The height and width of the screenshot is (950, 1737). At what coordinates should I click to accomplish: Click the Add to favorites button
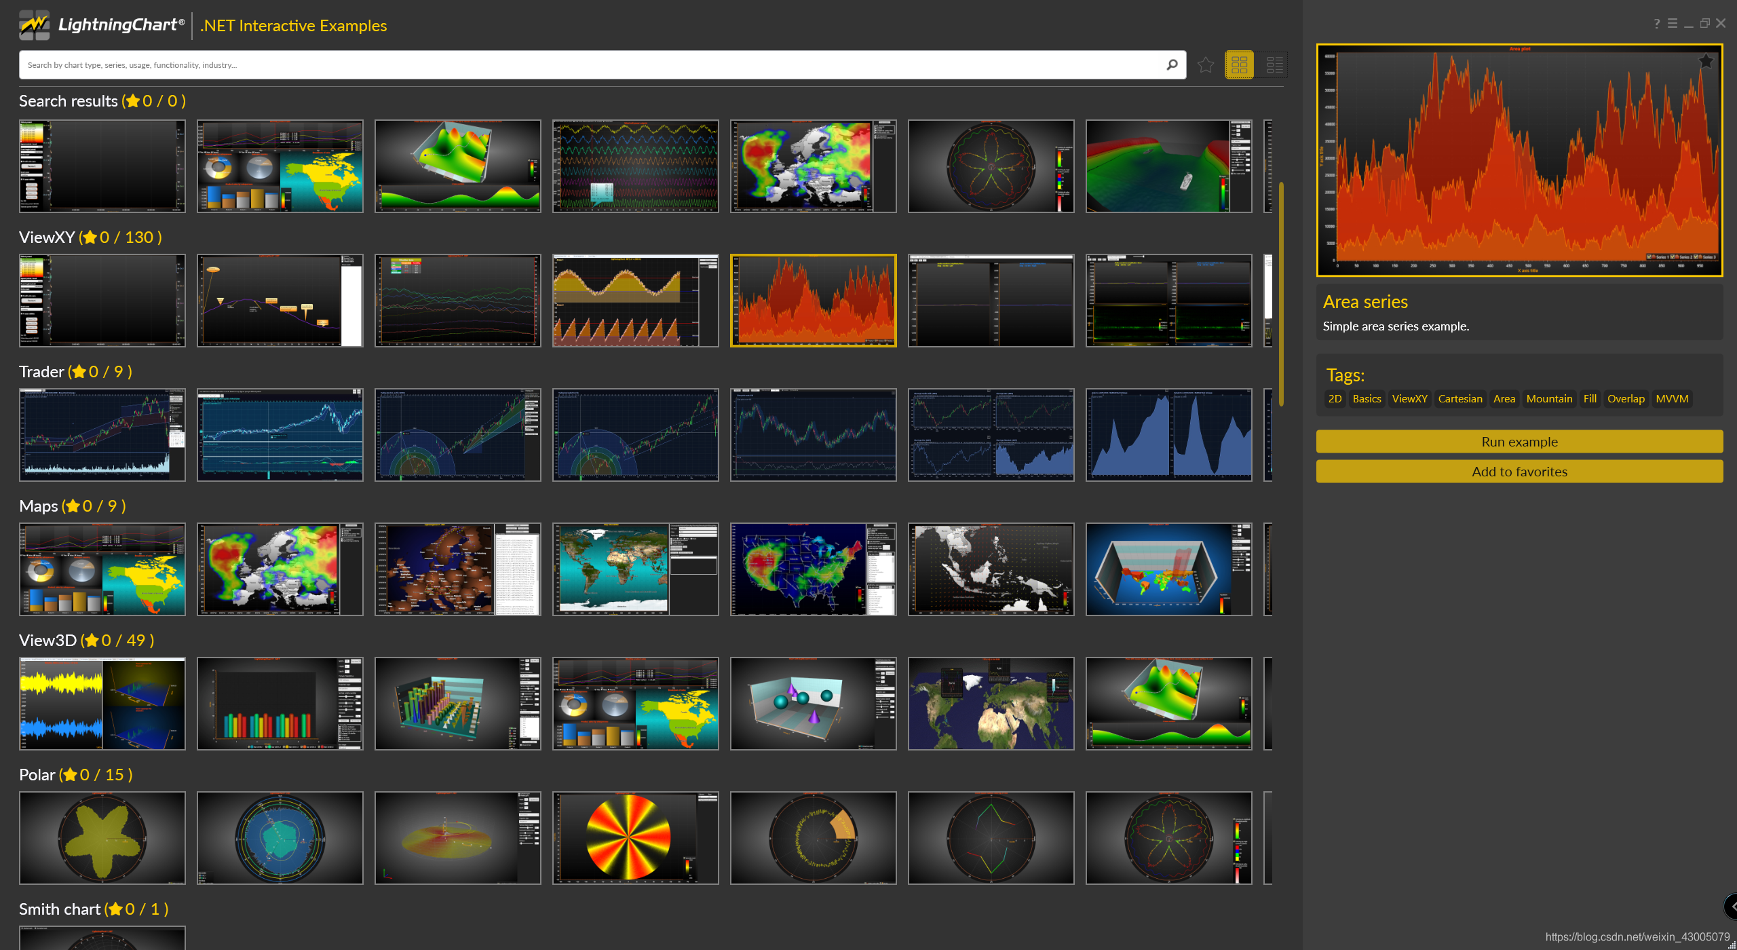(x=1519, y=472)
